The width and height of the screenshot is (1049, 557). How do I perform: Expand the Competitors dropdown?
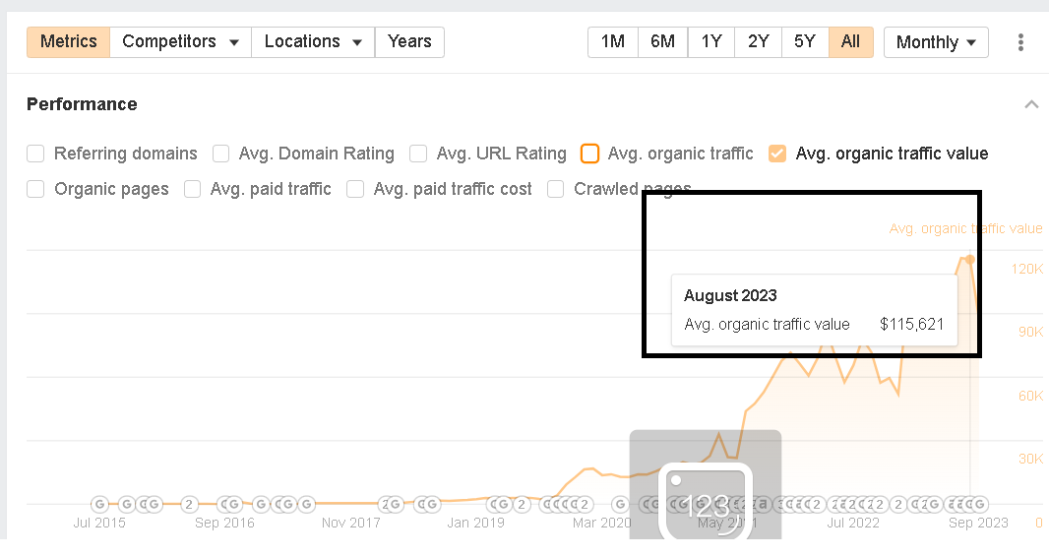180,42
